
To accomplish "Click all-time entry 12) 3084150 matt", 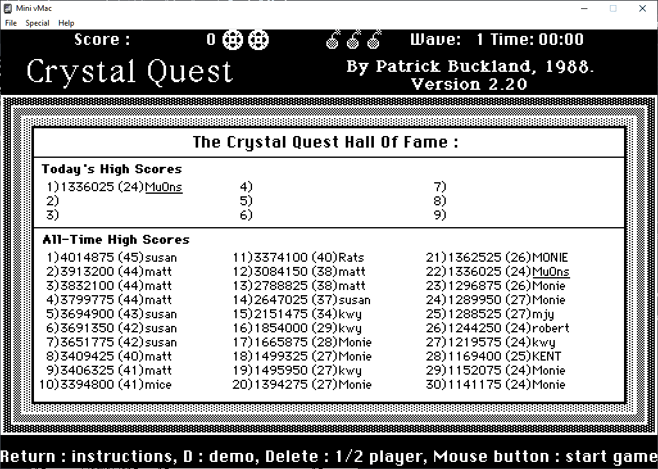I will point(299,271).
